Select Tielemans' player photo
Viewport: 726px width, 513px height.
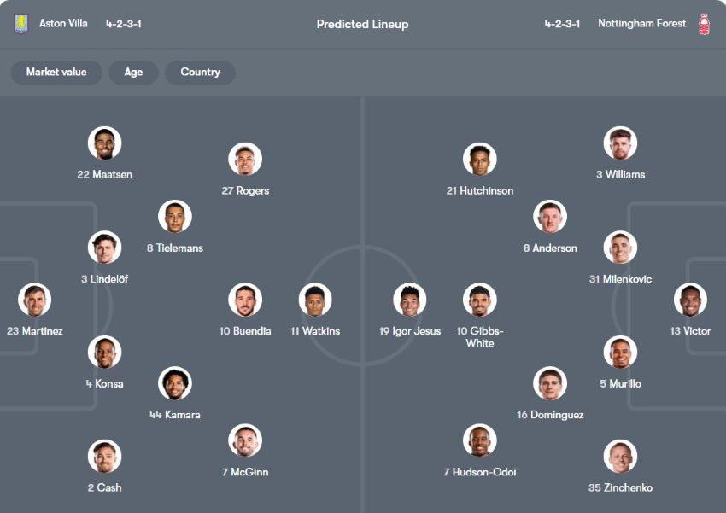click(175, 217)
